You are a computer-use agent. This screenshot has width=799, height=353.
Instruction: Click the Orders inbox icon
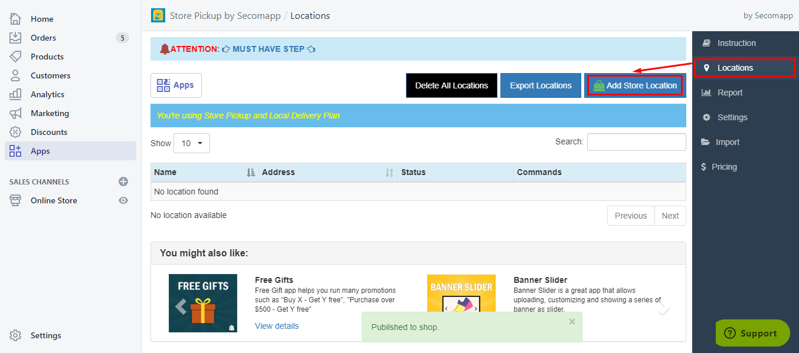pos(15,38)
